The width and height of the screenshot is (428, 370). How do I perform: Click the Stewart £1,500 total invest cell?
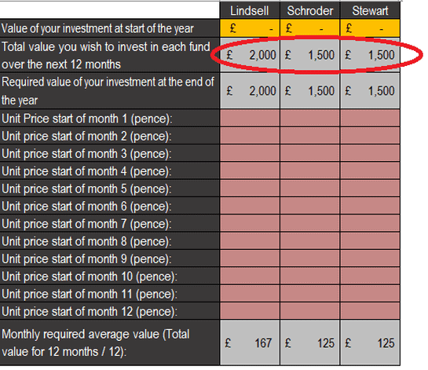click(x=370, y=55)
